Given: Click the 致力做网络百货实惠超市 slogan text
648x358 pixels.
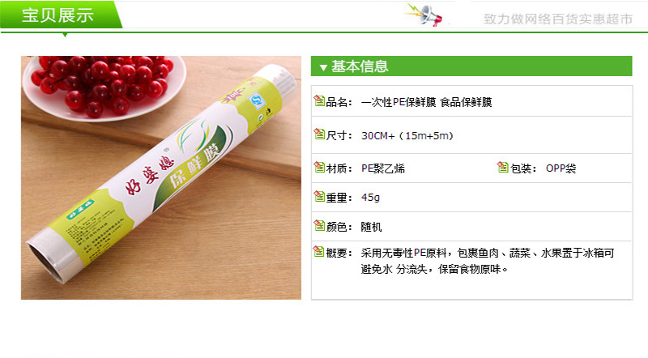Looking at the screenshot, I should pyautogui.click(x=558, y=19).
